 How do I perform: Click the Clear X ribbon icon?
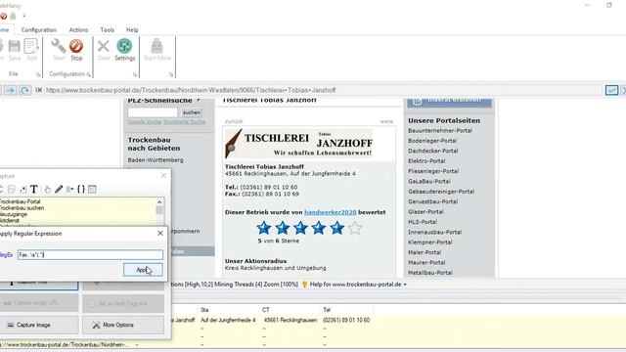[104, 46]
